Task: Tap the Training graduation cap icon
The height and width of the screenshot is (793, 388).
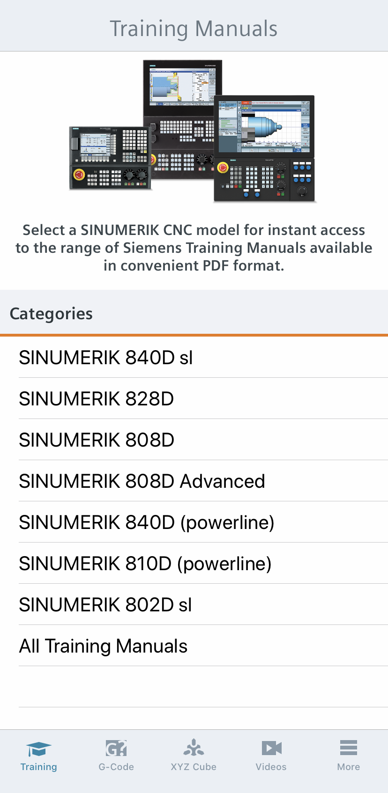Action: tap(39, 749)
